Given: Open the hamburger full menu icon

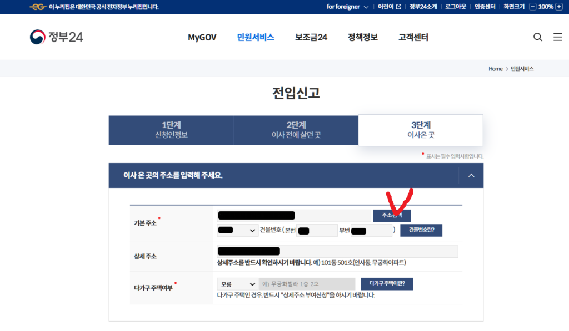Looking at the screenshot, I should coord(557,37).
